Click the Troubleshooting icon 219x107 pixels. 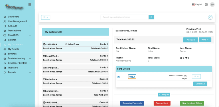5,58
